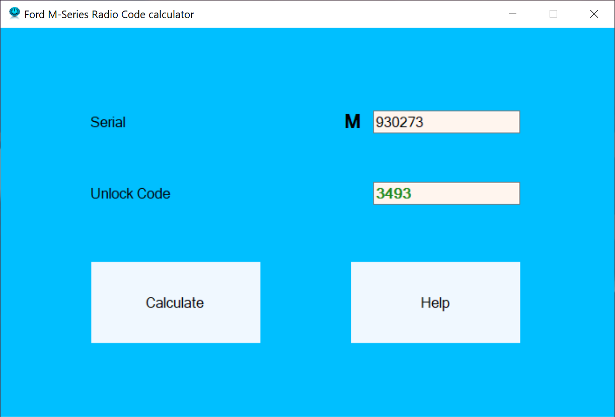Click the 'Serial' label text

108,122
